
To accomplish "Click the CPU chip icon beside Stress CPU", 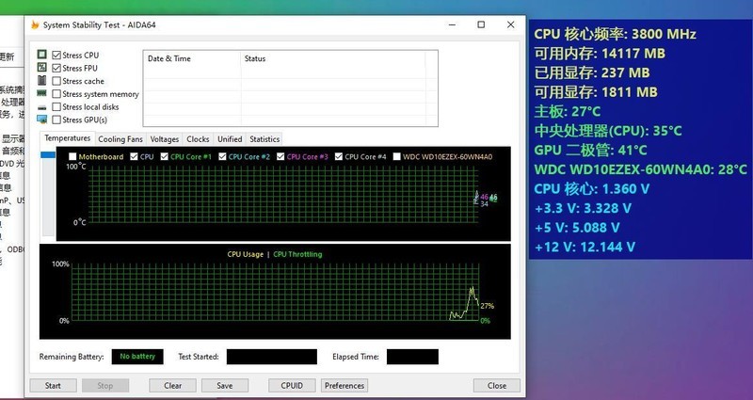I will tap(41, 55).
